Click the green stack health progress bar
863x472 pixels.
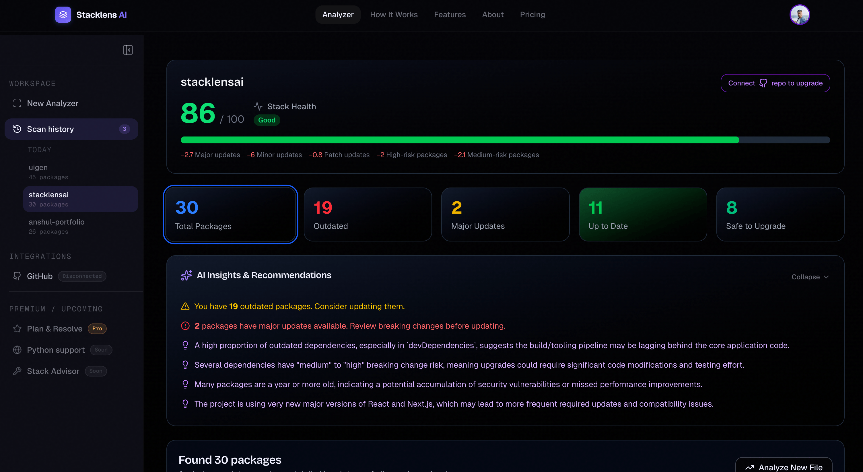460,140
